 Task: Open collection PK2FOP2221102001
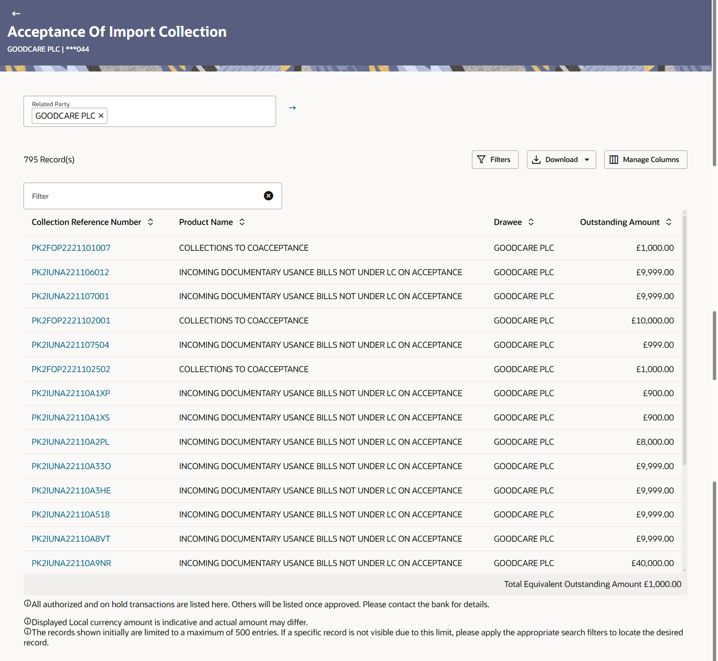71,320
